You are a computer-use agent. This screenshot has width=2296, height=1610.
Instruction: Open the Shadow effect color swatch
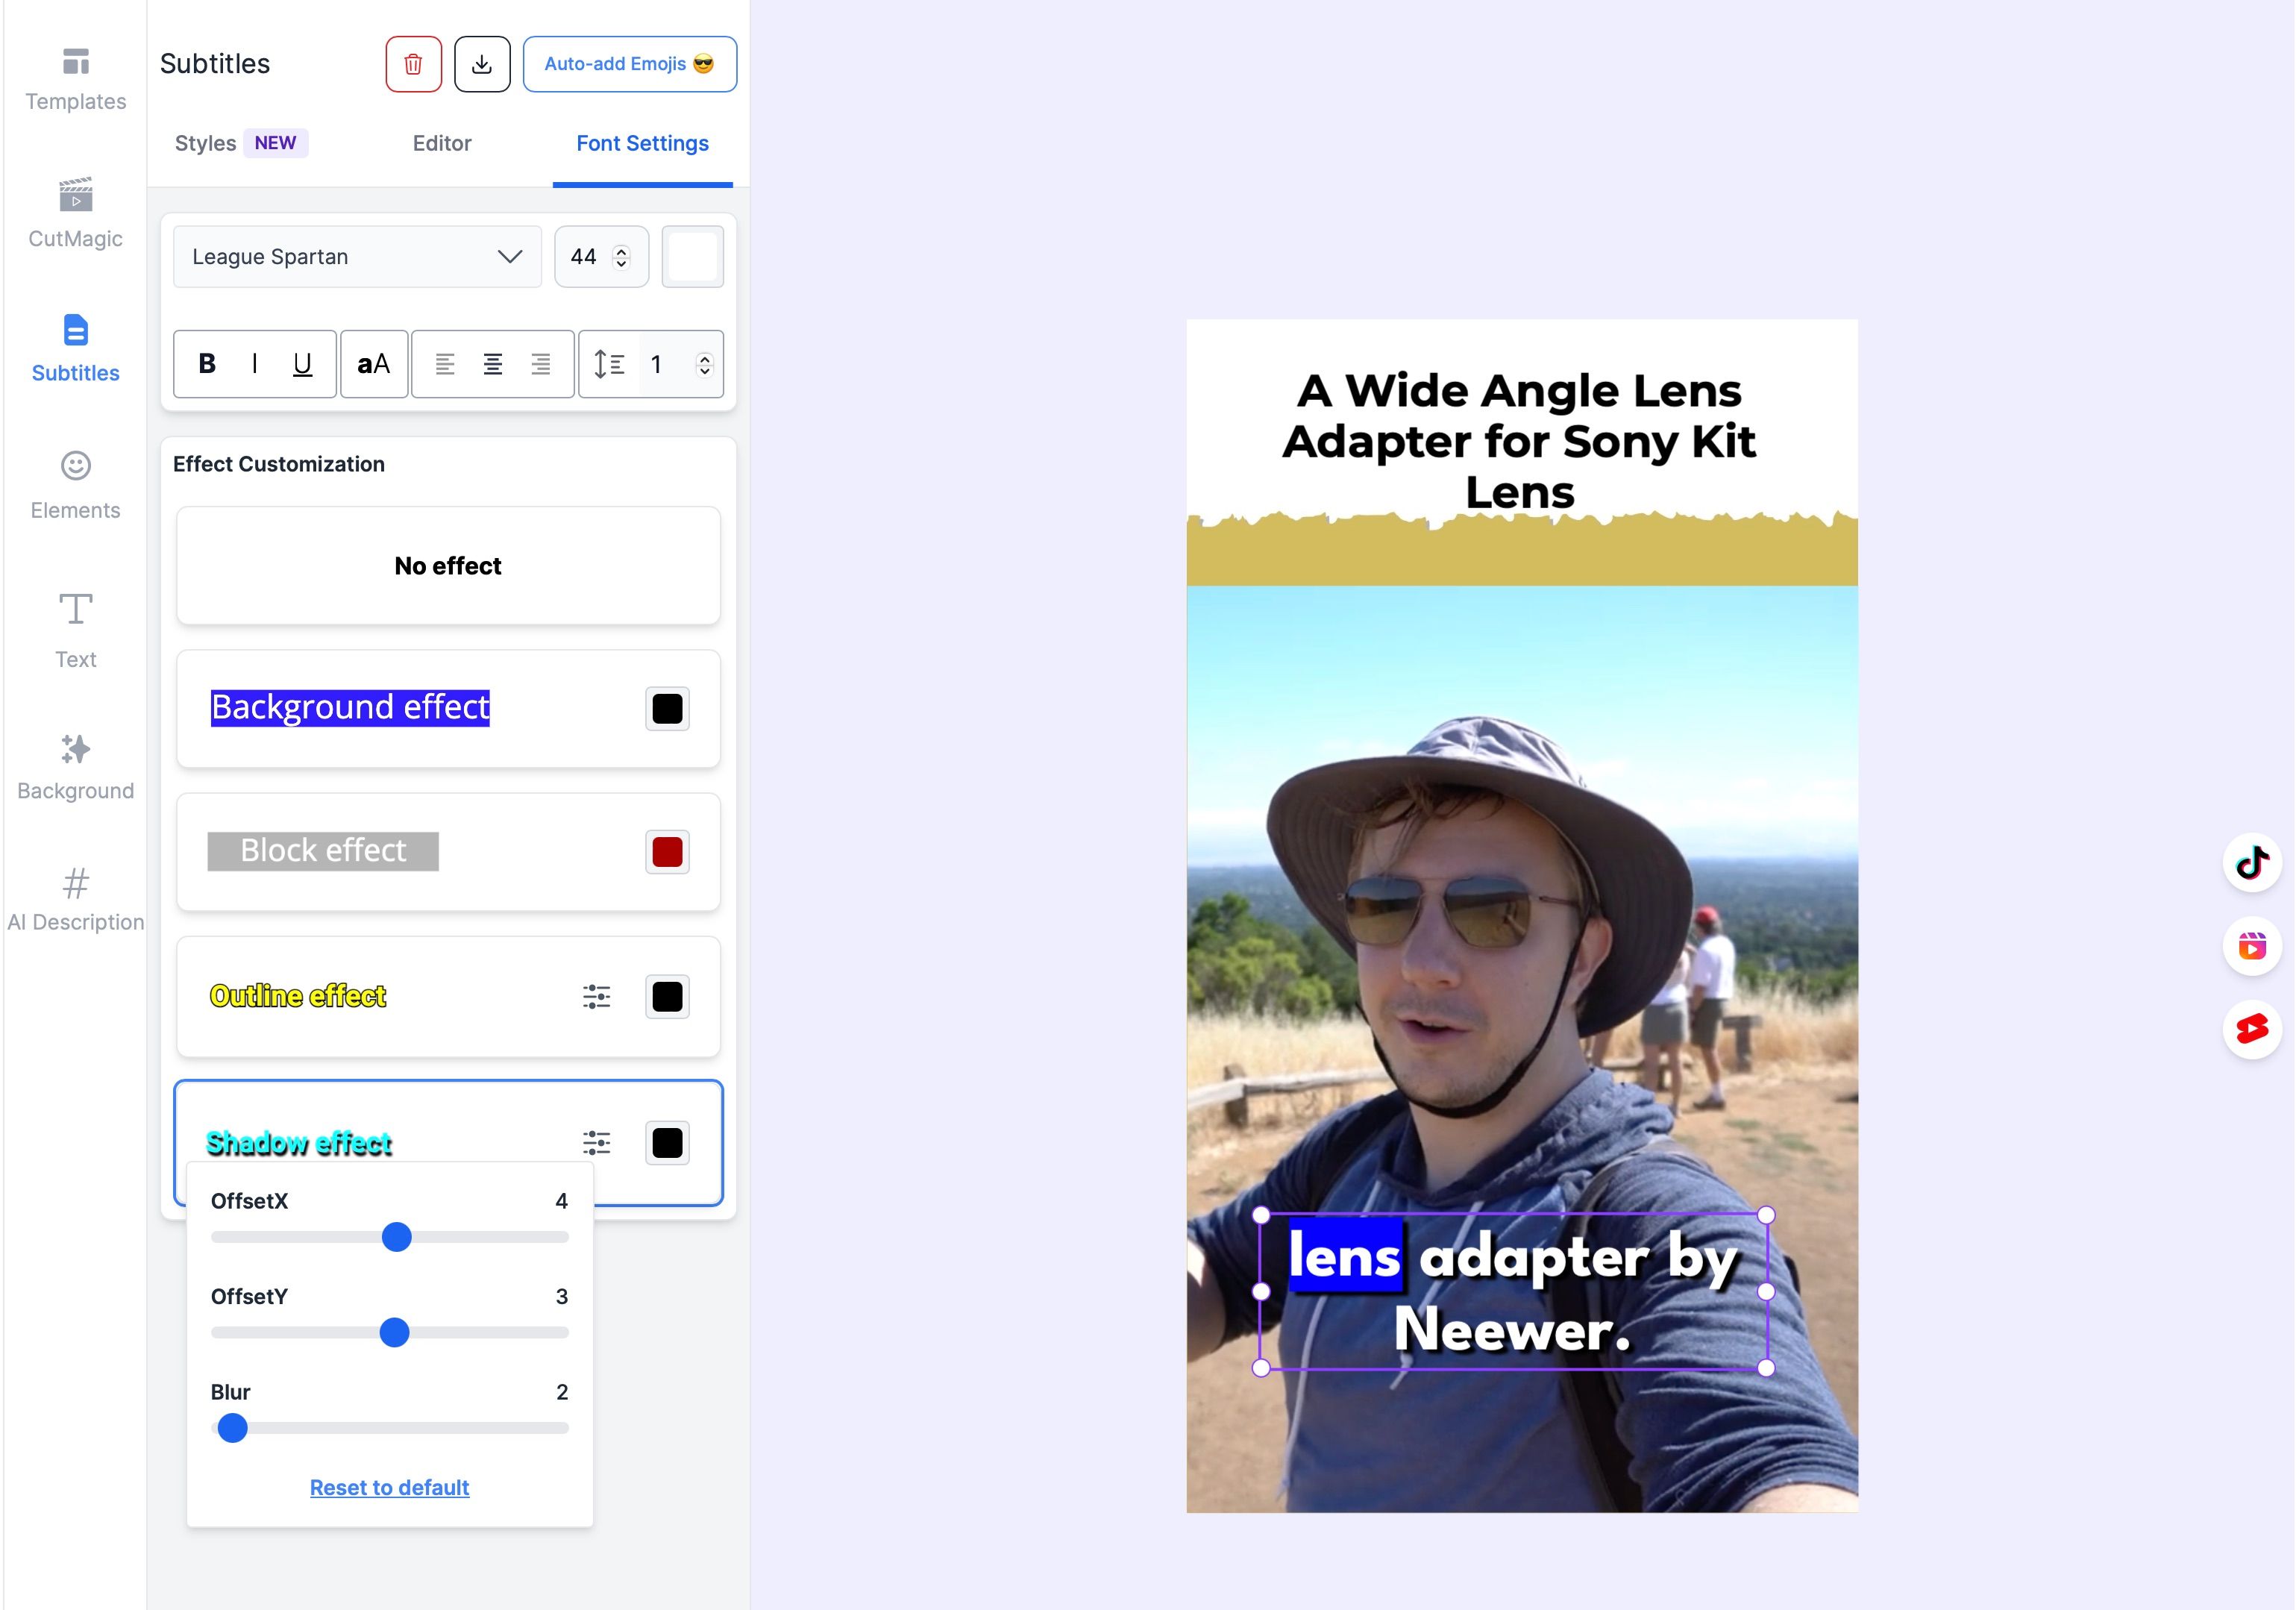[667, 1143]
